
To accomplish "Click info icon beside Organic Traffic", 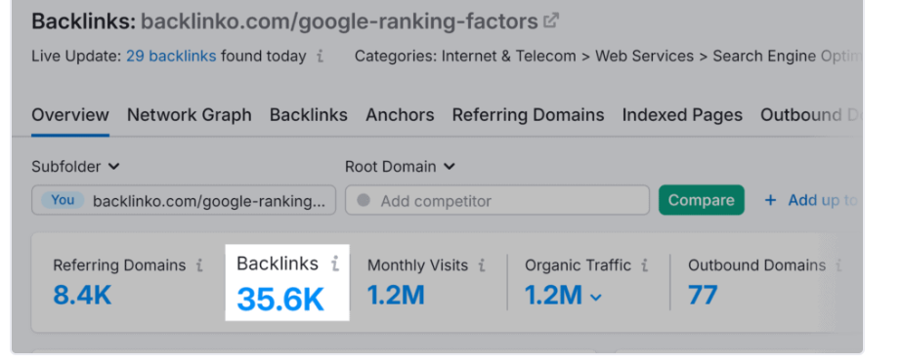I will click(x=644, y=265).
